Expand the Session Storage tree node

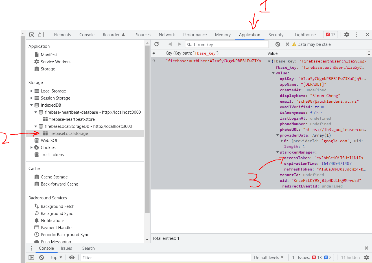(x=31, y=98)
